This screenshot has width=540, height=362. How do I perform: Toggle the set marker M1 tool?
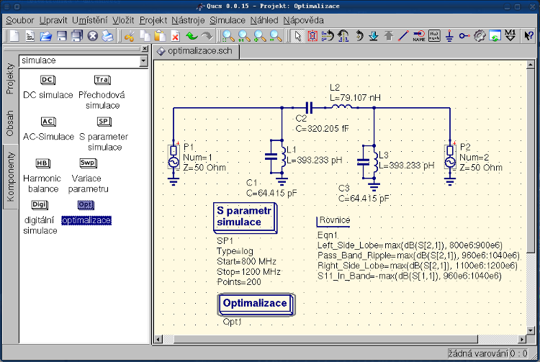click(x=510, y=35)
